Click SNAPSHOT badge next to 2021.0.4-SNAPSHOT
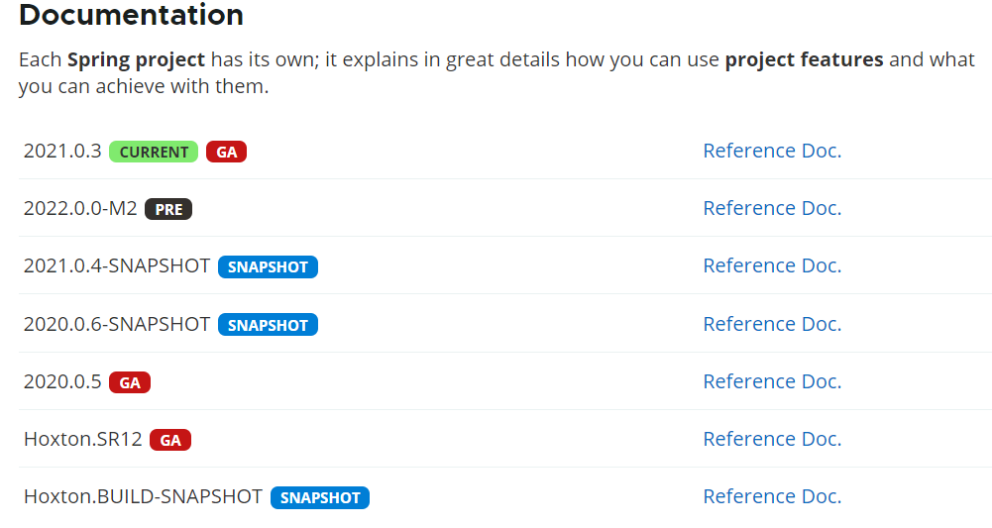The width and height of the screenshot is (992, 528). [269, 266]
